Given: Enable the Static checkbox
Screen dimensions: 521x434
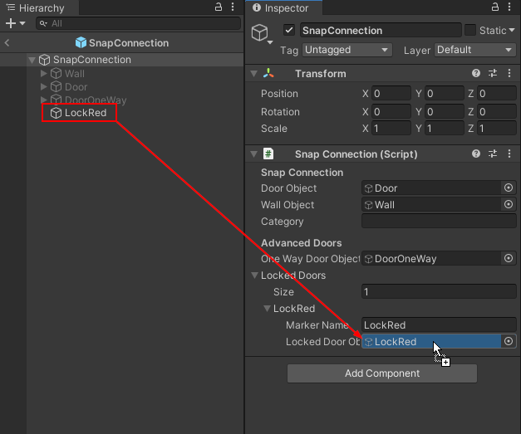Looking at the screenshot, I should [470, 31].
